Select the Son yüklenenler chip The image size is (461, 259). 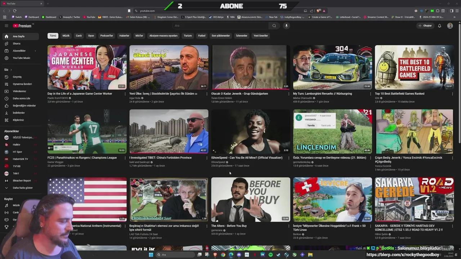click(221, 36)
